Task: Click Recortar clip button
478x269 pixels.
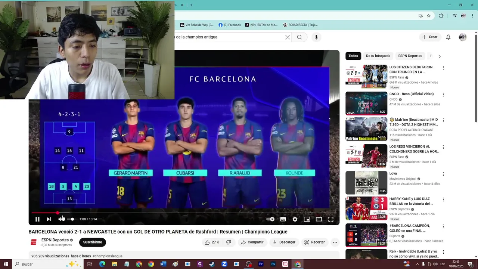Action: 314,242
